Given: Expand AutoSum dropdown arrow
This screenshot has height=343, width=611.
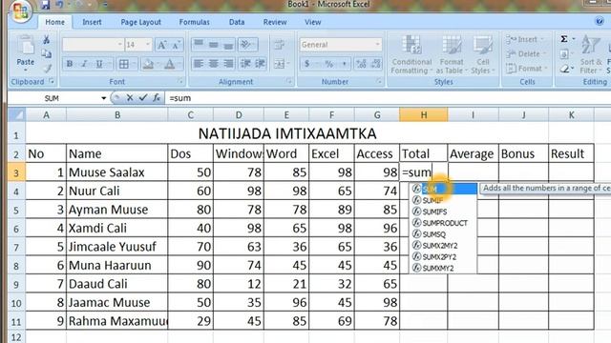Looking at the screenshot, I should [573, 39].
